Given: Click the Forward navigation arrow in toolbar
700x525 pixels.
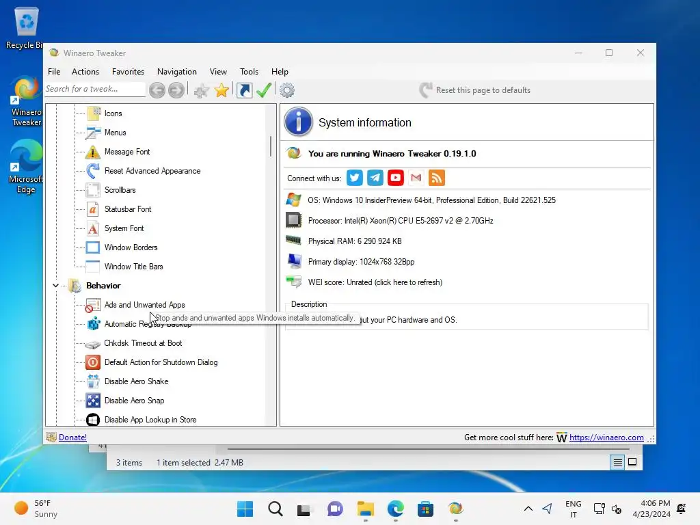Looking at the screenshot, I should click(x=176, y=90).
